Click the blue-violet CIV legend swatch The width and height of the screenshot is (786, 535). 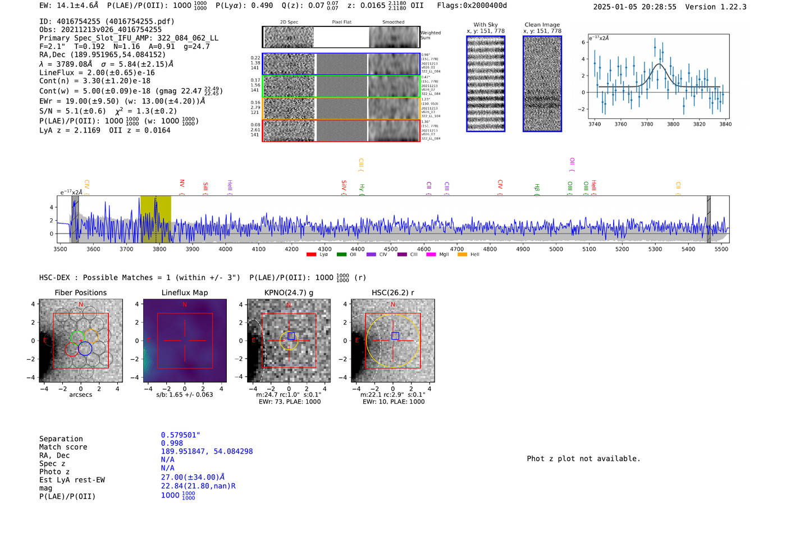pyautogui.click(x=371, y=255)
